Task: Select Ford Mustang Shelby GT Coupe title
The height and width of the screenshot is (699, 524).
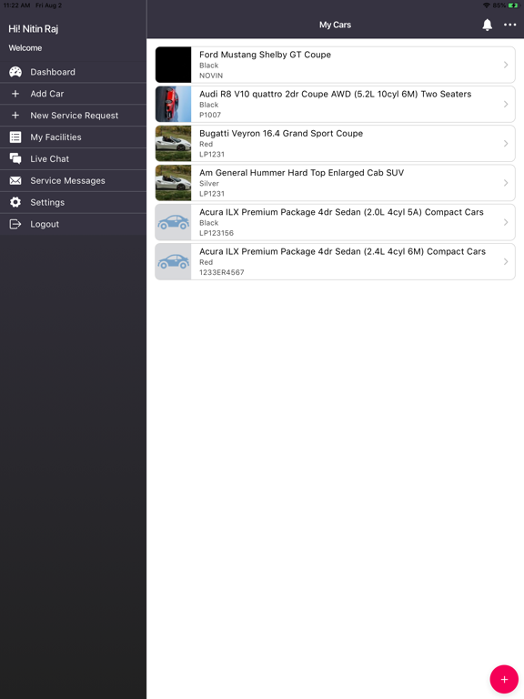Action: point(265,55)
